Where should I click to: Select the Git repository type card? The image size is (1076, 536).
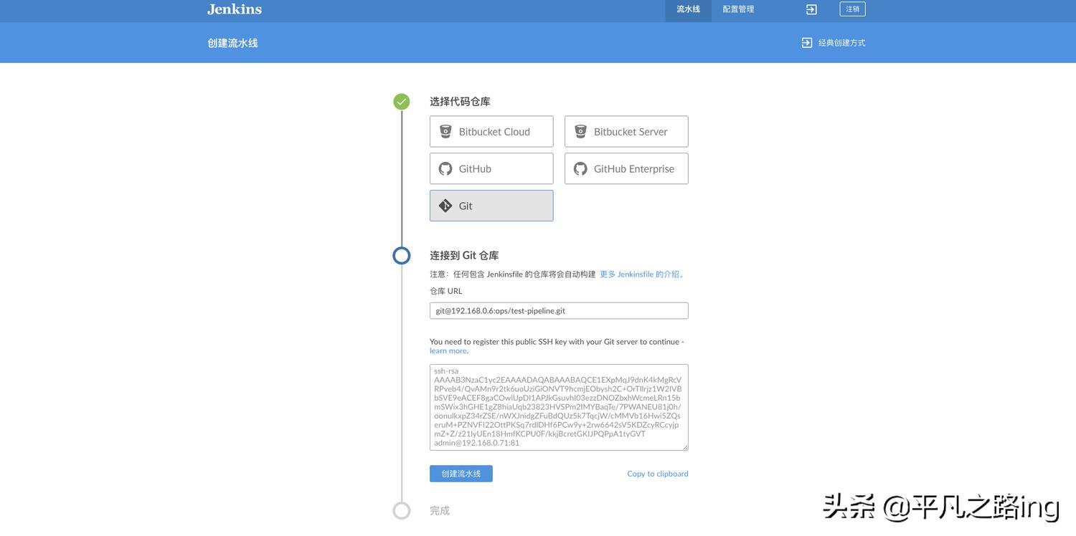[491, 206]
